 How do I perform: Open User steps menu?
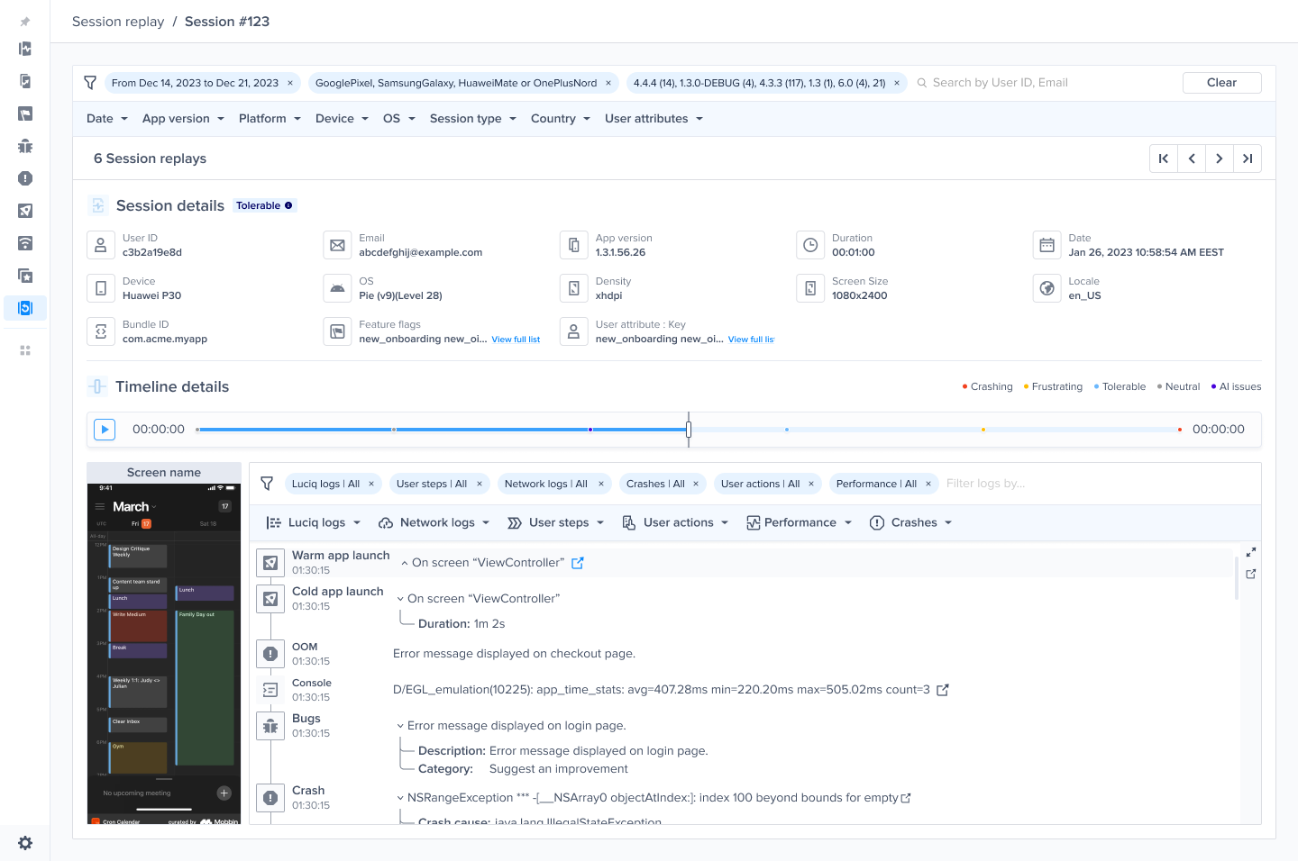(556, 523)
